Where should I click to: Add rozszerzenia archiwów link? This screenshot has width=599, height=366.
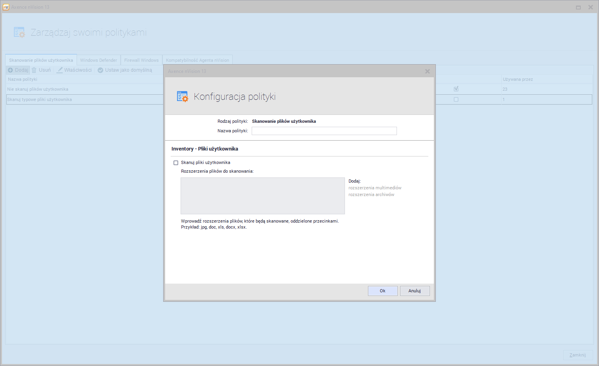[371, 194]
